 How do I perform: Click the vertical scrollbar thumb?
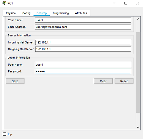pos(138,72)
